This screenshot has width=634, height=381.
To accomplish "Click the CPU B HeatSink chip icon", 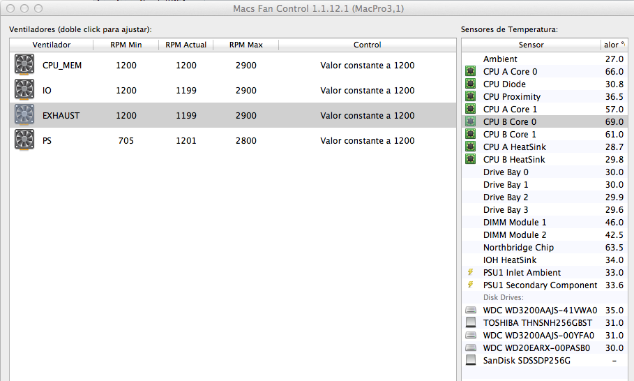I will (470, 159).
